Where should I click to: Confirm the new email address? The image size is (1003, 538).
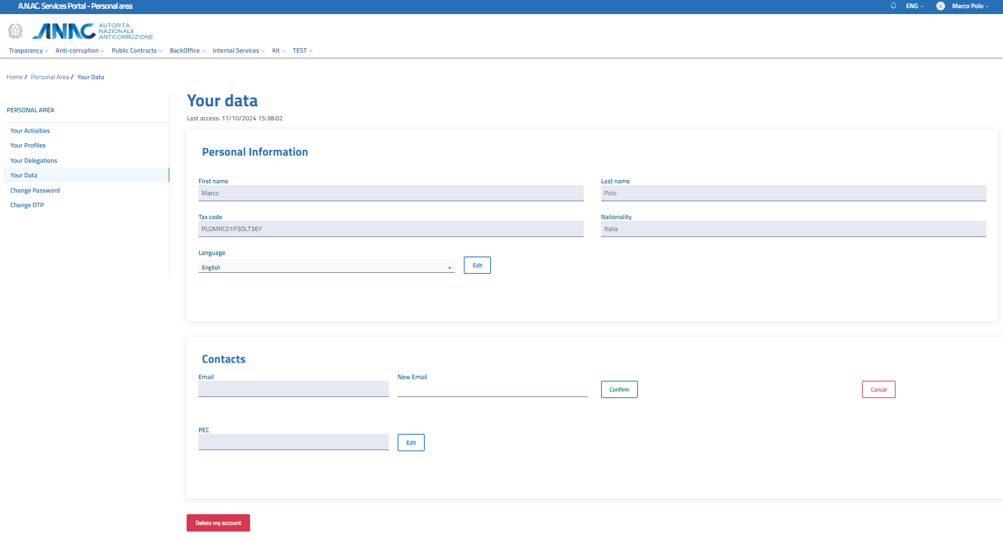coord(619,389)
